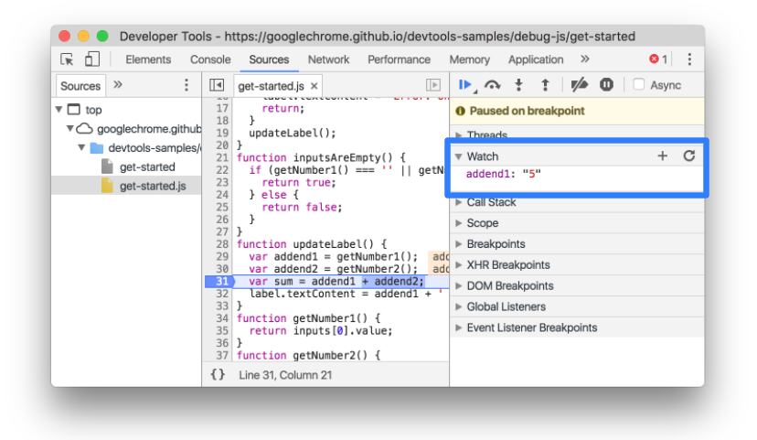Expand the Global Listeners section

459,306
